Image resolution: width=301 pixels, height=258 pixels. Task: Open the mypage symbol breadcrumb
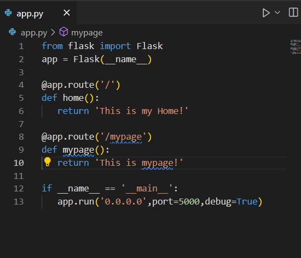point(87,33)
